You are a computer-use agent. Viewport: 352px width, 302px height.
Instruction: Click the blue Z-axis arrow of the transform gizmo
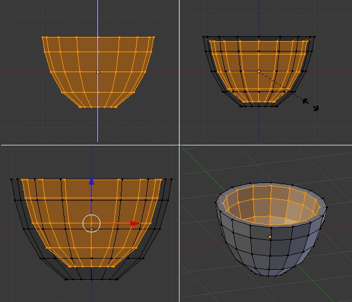92,181
